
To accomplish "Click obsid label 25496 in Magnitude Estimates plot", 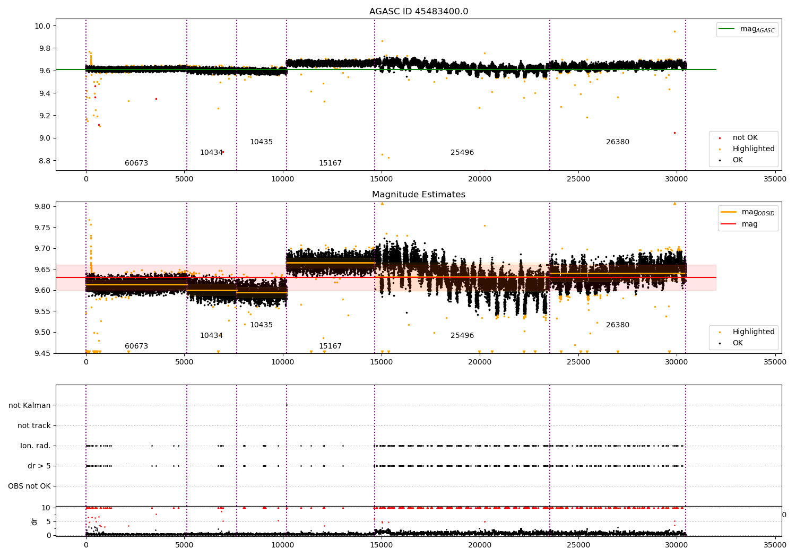I will pos(462,336).
